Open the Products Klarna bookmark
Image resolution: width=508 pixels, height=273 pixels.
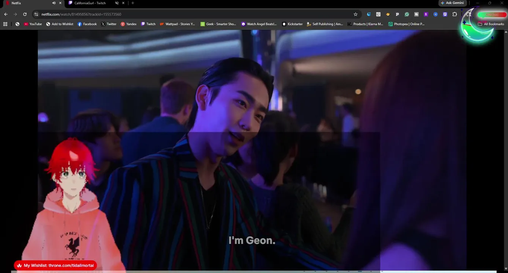tap(366, 24)
